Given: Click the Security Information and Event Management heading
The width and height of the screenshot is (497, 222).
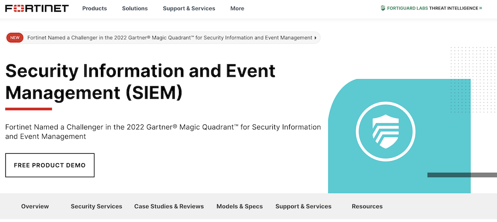Looking at the screenshot, I should tap(141, 82).
